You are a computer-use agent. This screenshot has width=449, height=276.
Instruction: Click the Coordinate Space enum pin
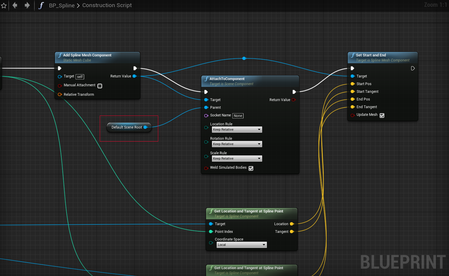(x=211, y=243)
